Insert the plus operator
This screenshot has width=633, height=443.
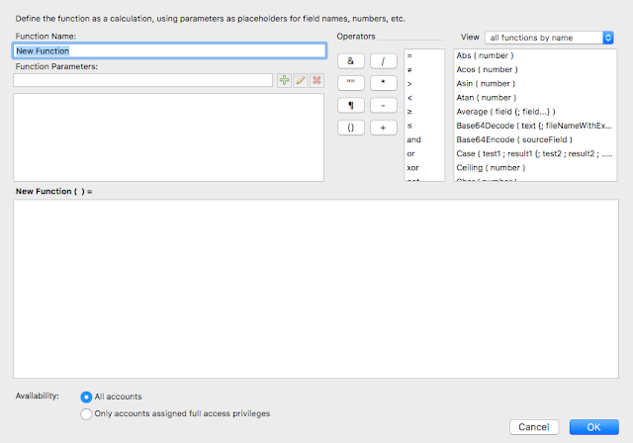coord(384,128)
